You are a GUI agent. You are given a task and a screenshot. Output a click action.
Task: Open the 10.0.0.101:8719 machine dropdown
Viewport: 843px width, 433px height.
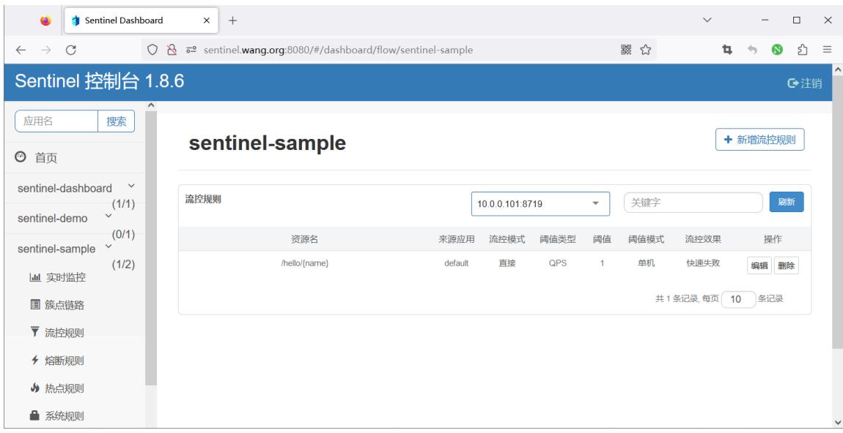point(540,204)
